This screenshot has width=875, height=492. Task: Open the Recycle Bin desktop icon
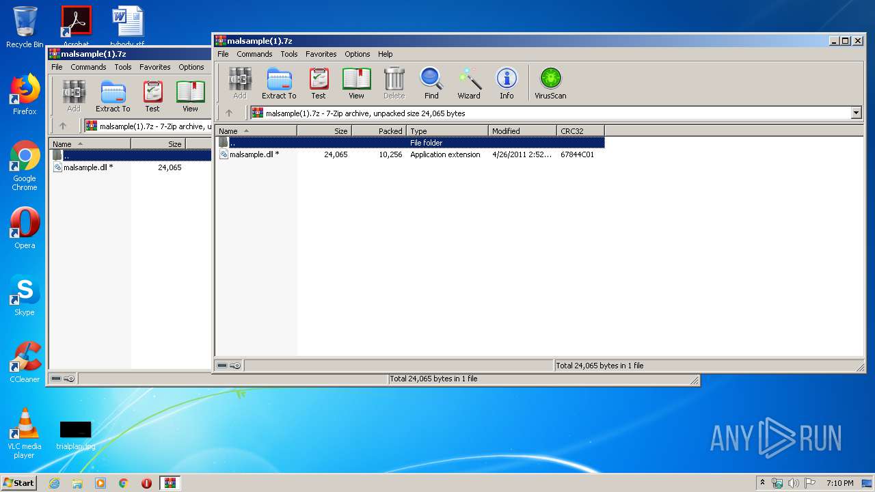point(25,27)
